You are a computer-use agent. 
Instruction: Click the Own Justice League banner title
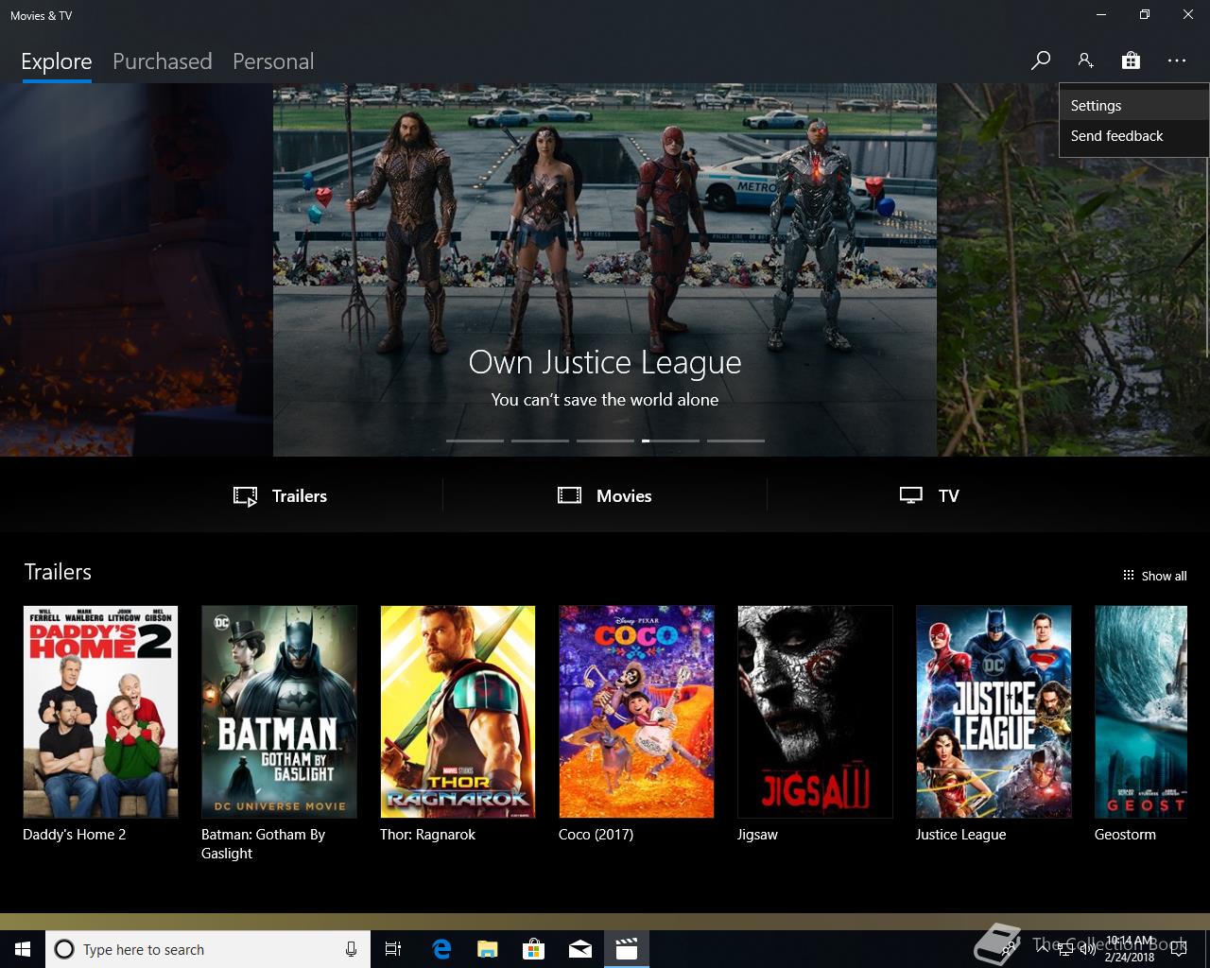tap(605, 362)
